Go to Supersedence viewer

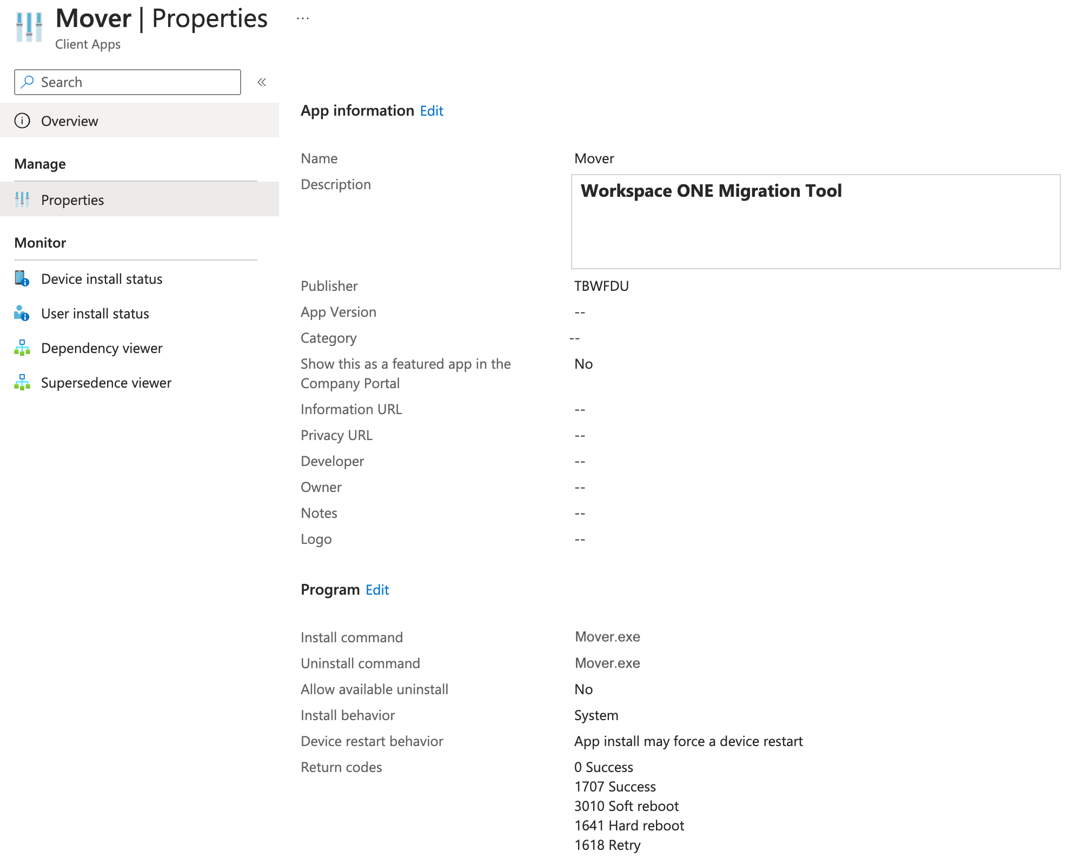(x=106, y=382)
